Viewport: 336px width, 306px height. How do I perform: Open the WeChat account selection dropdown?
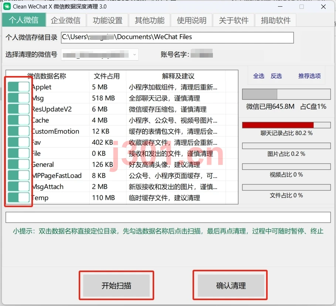click(100, 55)
